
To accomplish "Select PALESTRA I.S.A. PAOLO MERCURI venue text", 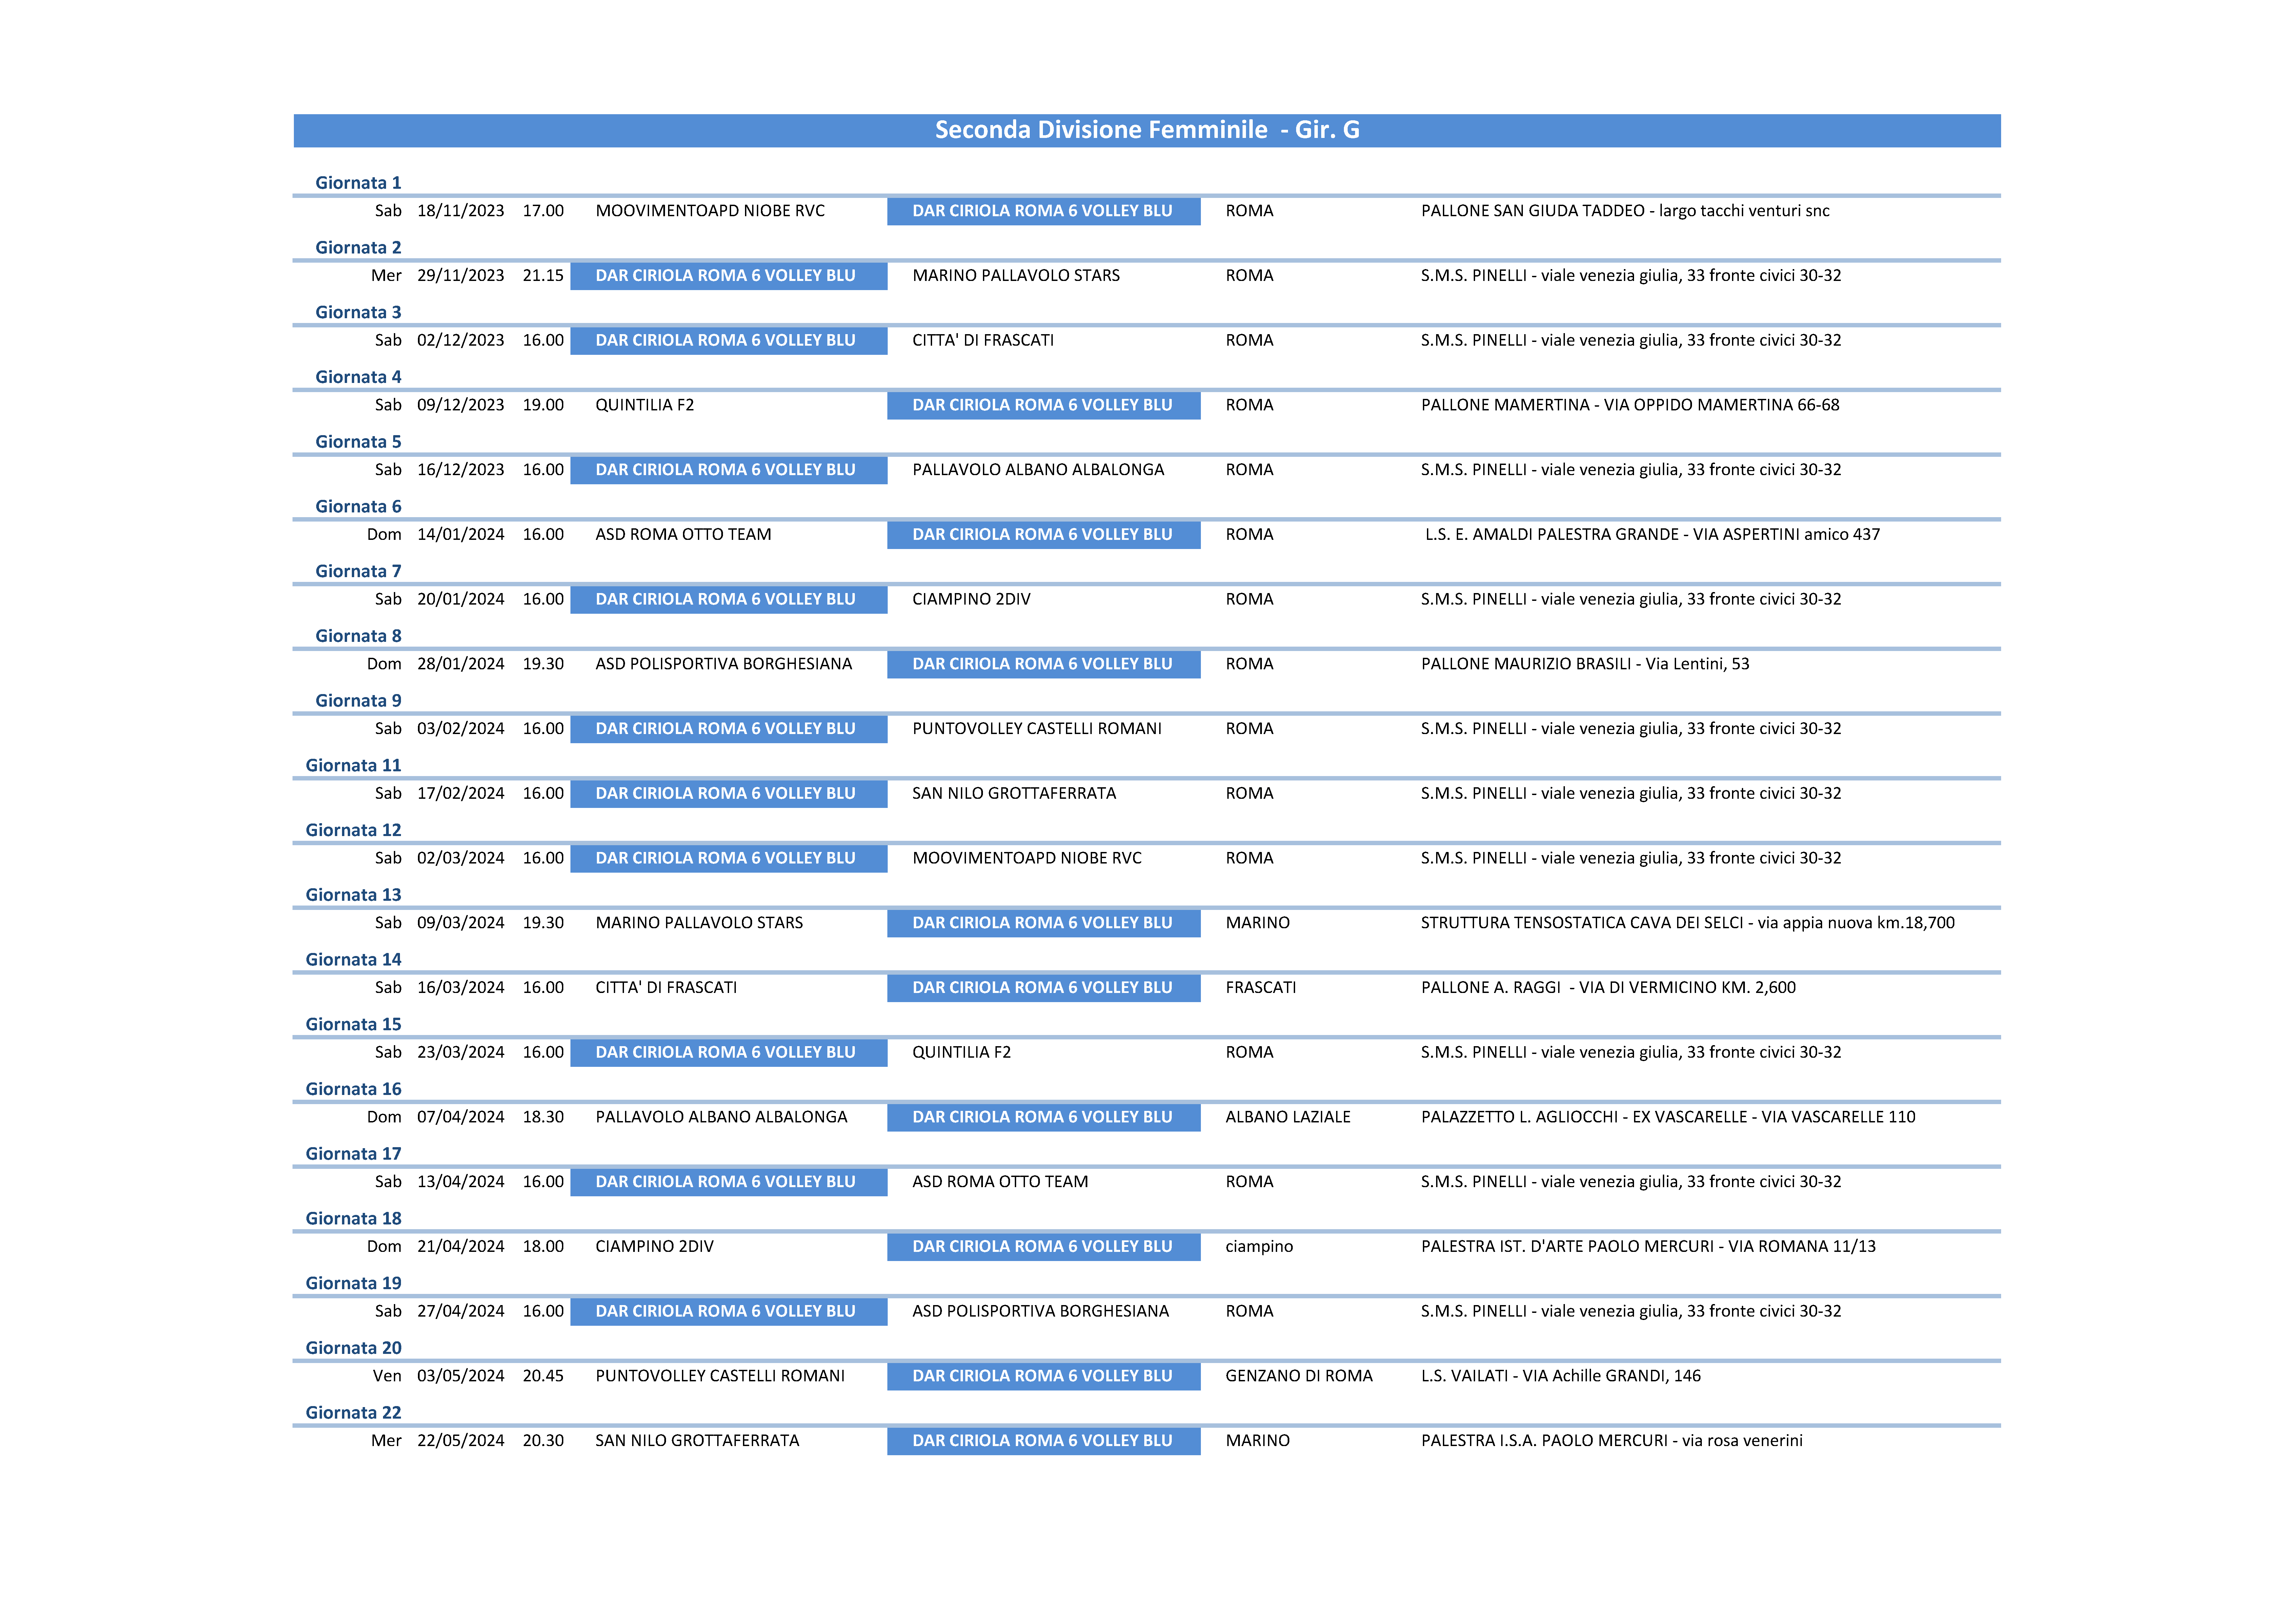I will click(x=1612, y=1441).
